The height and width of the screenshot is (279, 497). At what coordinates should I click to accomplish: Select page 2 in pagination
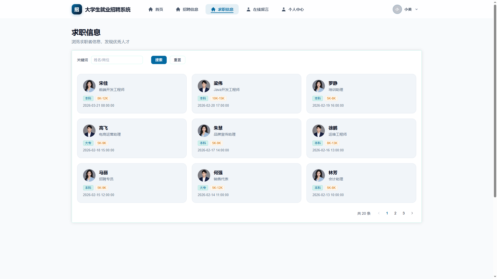395,213
